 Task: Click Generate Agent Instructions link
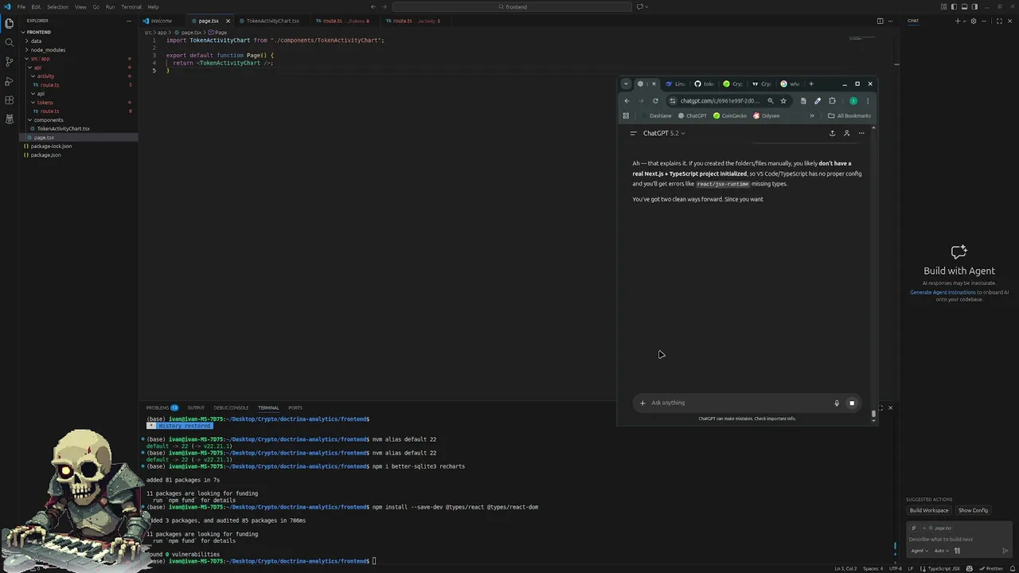943,292
